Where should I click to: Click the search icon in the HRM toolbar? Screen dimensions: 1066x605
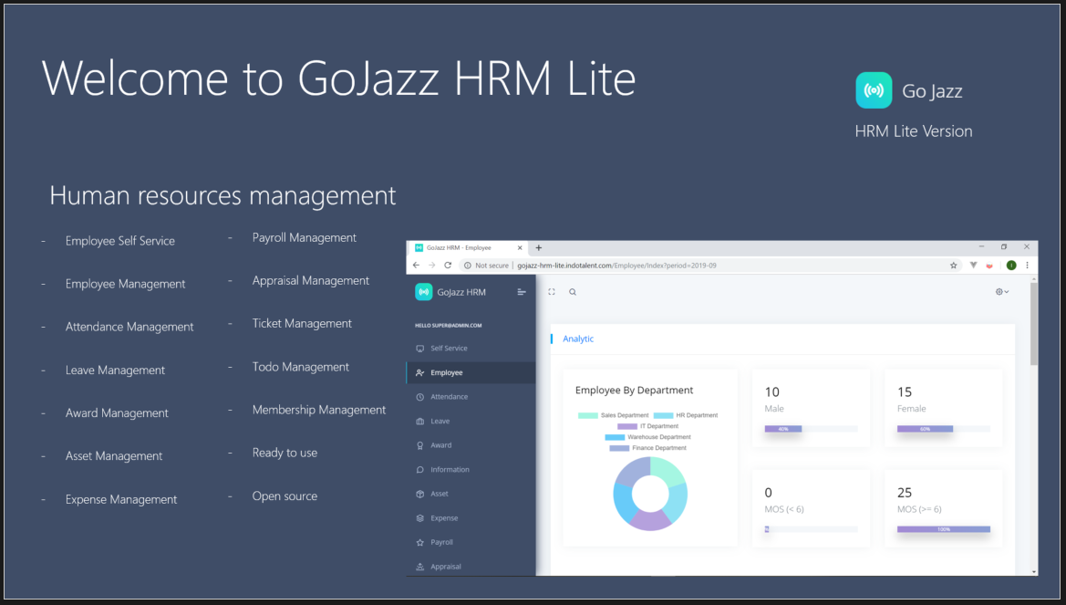573,291
